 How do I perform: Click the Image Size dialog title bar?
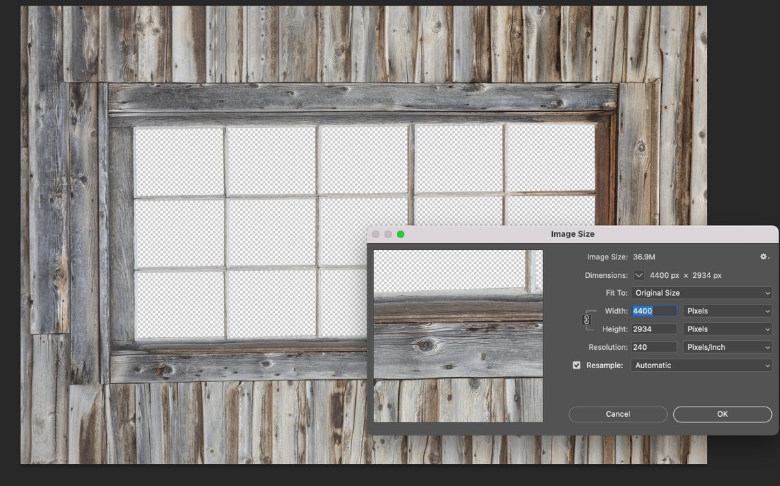pos(573,234)
